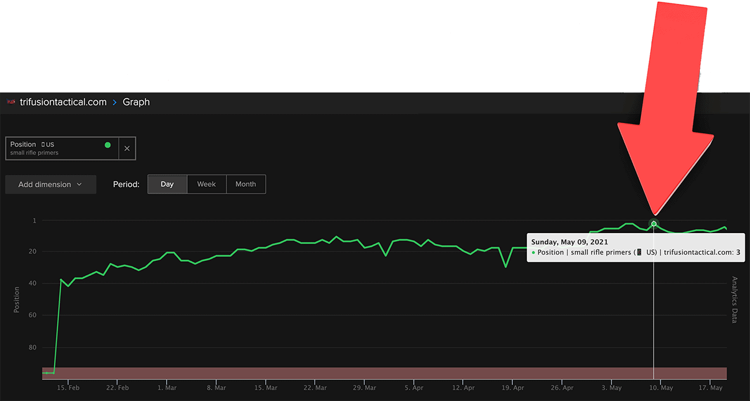Open the trifusiontactical.com breadcrumb link
750x401 pixels.
(x=63, y=102)
